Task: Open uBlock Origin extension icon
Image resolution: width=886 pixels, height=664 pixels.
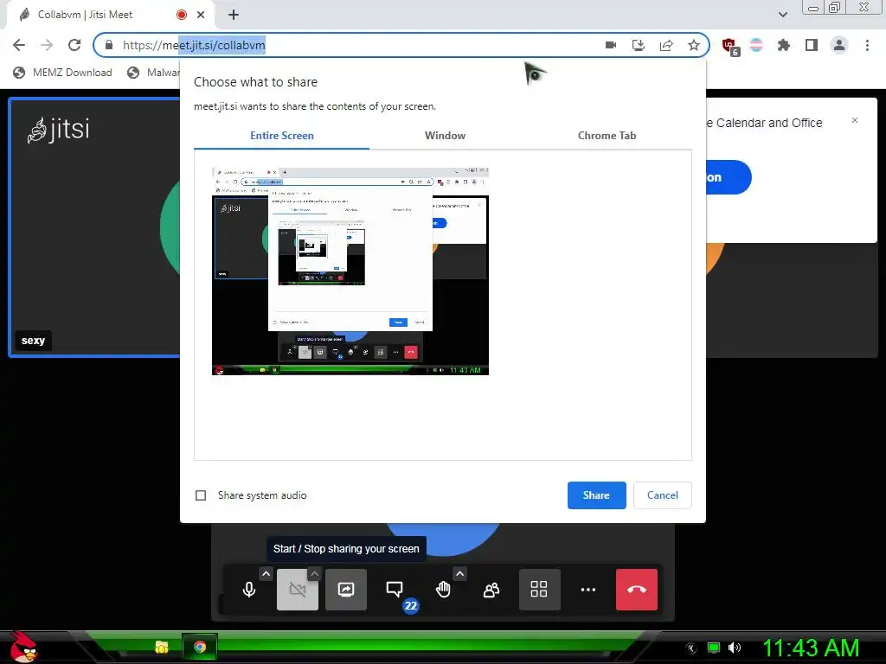Action: coord(729,46)
